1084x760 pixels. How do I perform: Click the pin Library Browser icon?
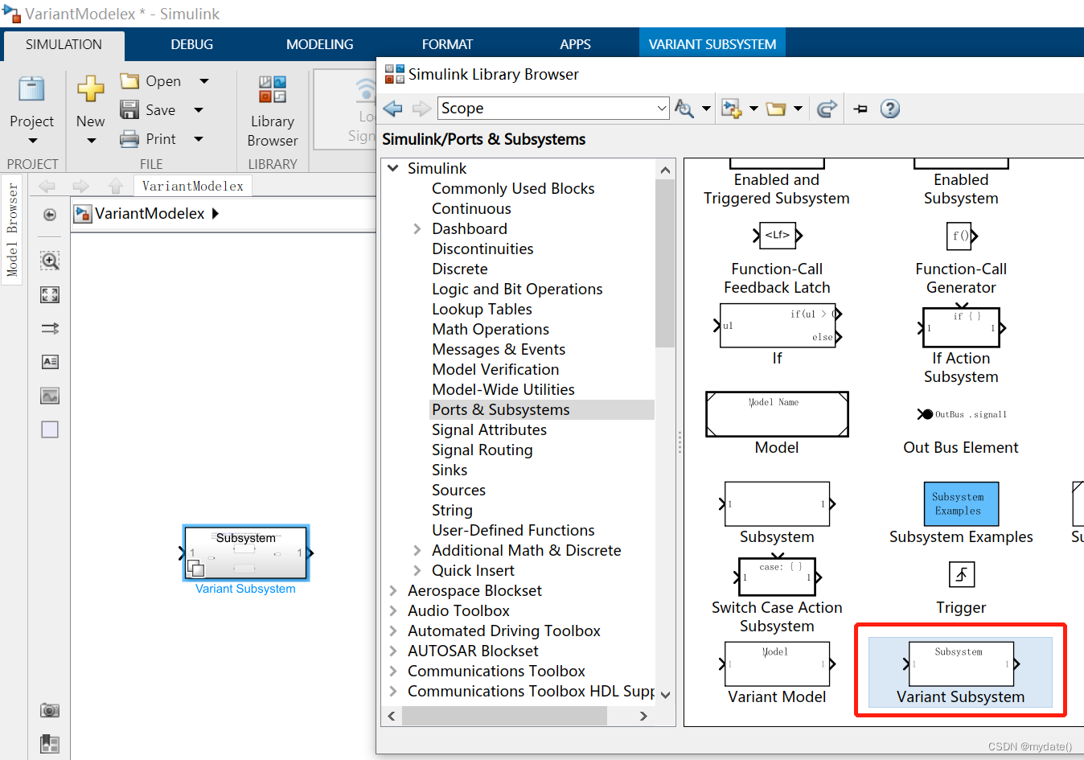click(x=860, y=109)
